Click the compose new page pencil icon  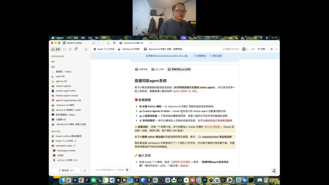[85, 170]
